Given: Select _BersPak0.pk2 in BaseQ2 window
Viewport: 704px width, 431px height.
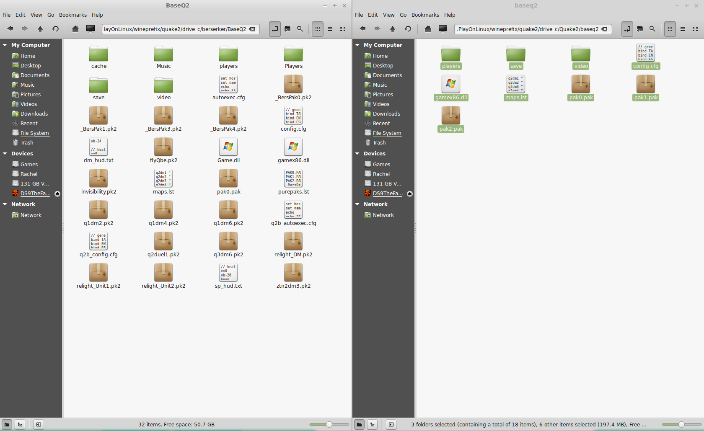Looking at the screenshot, I should 293,88.
